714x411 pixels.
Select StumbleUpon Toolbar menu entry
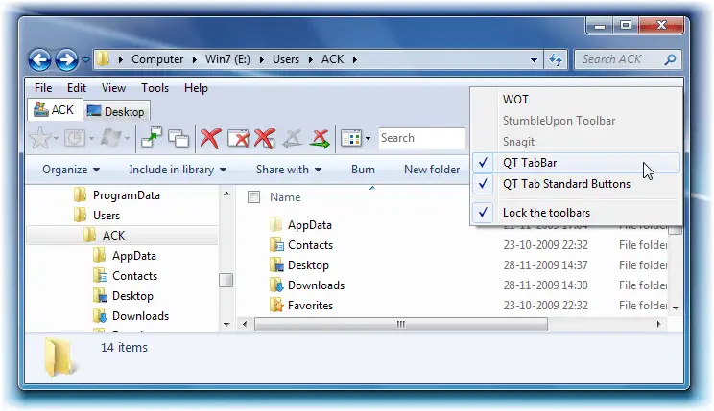tap(576, 121)
